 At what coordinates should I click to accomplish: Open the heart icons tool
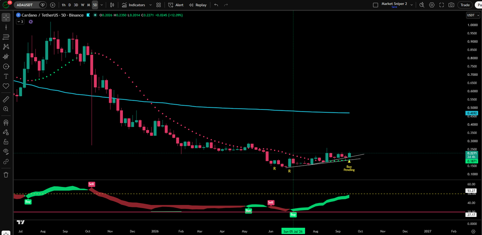pyautogui.click(x=6, y=86)
